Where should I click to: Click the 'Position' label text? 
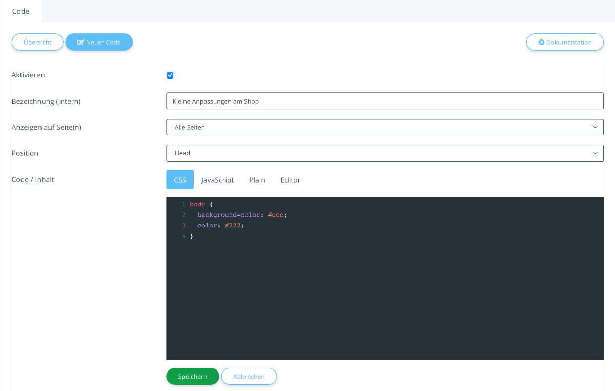(x=25, y=153)
